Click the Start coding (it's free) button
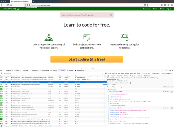 tap(87, 59)
